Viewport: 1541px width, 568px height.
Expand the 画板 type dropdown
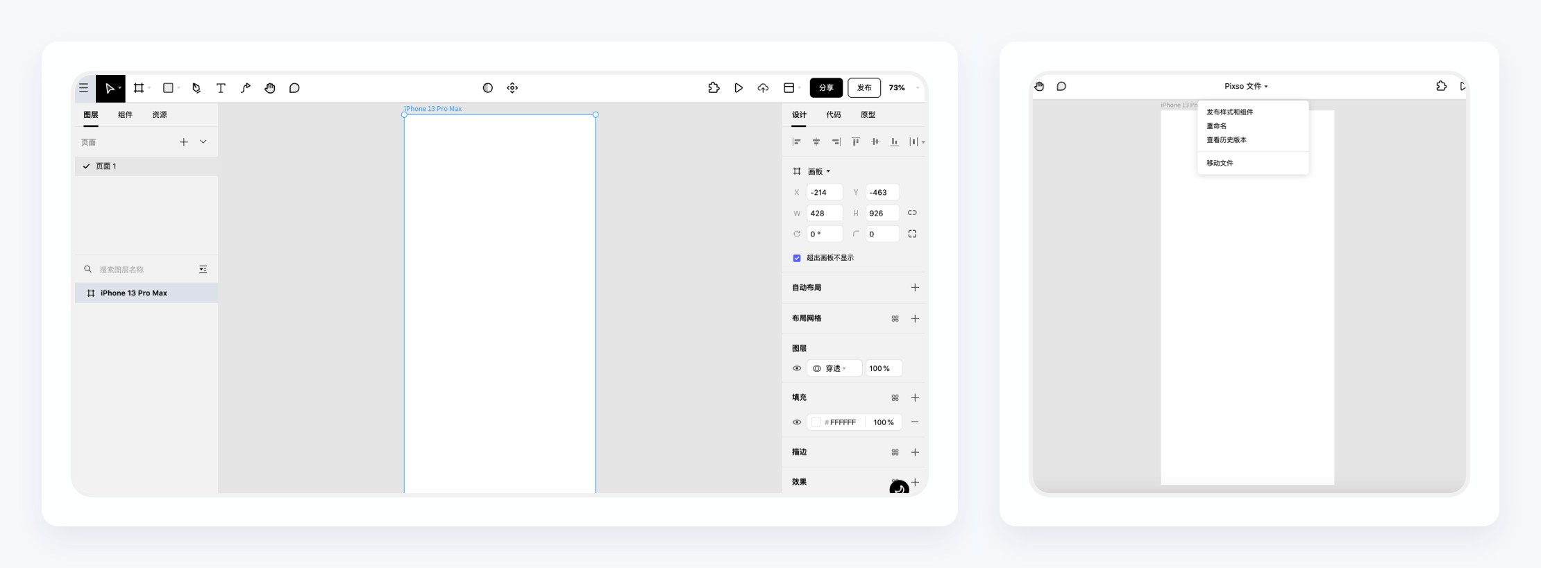point(819,171)
